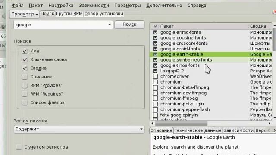Sort by the Пакет column header
Image resolution: width=276 pixels, height=155 pixels.
pyautogui.click(x=204, y=26)
